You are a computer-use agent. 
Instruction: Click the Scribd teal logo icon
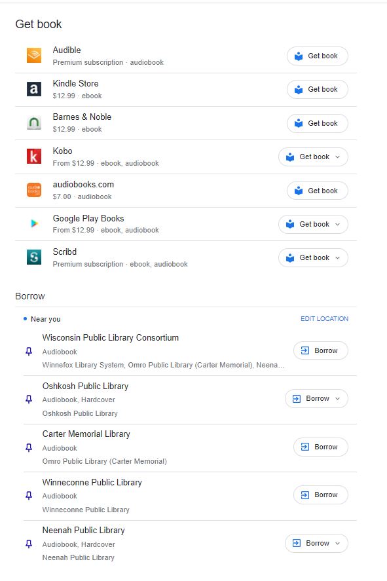point(33,257)
